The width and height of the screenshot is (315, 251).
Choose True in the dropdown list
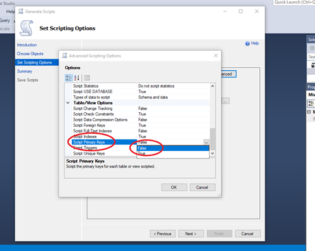click(173, 153)
